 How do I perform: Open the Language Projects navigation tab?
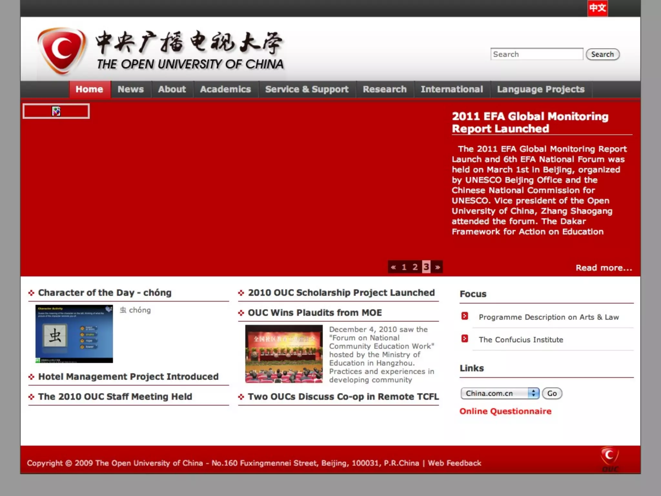click(x=541, y=89)
